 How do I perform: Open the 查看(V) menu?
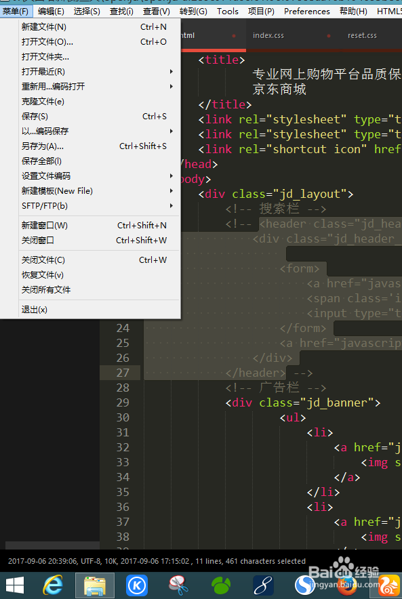(x=157, y=11)
